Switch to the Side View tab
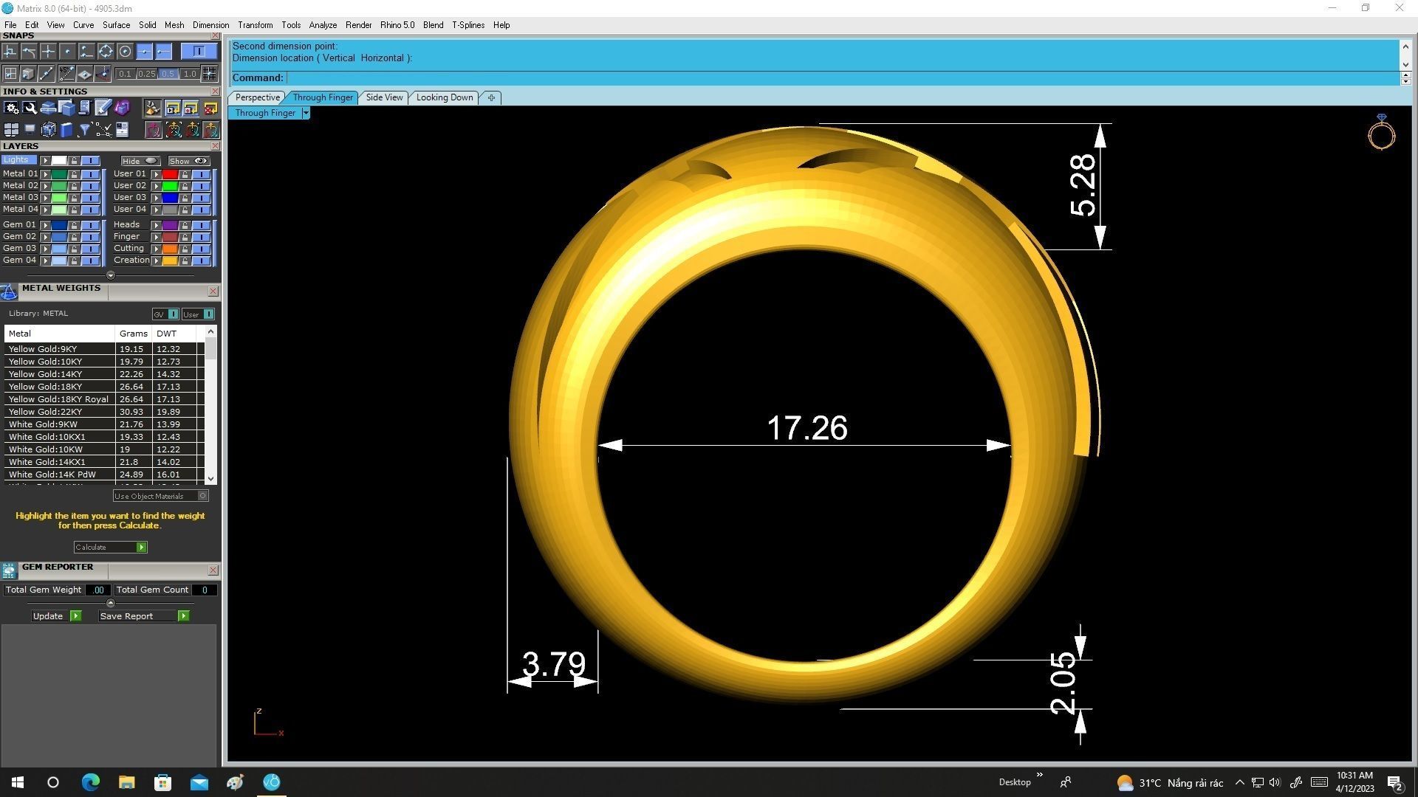The width and height of the screenshot is (1418, 797). (x=384, y=97)
